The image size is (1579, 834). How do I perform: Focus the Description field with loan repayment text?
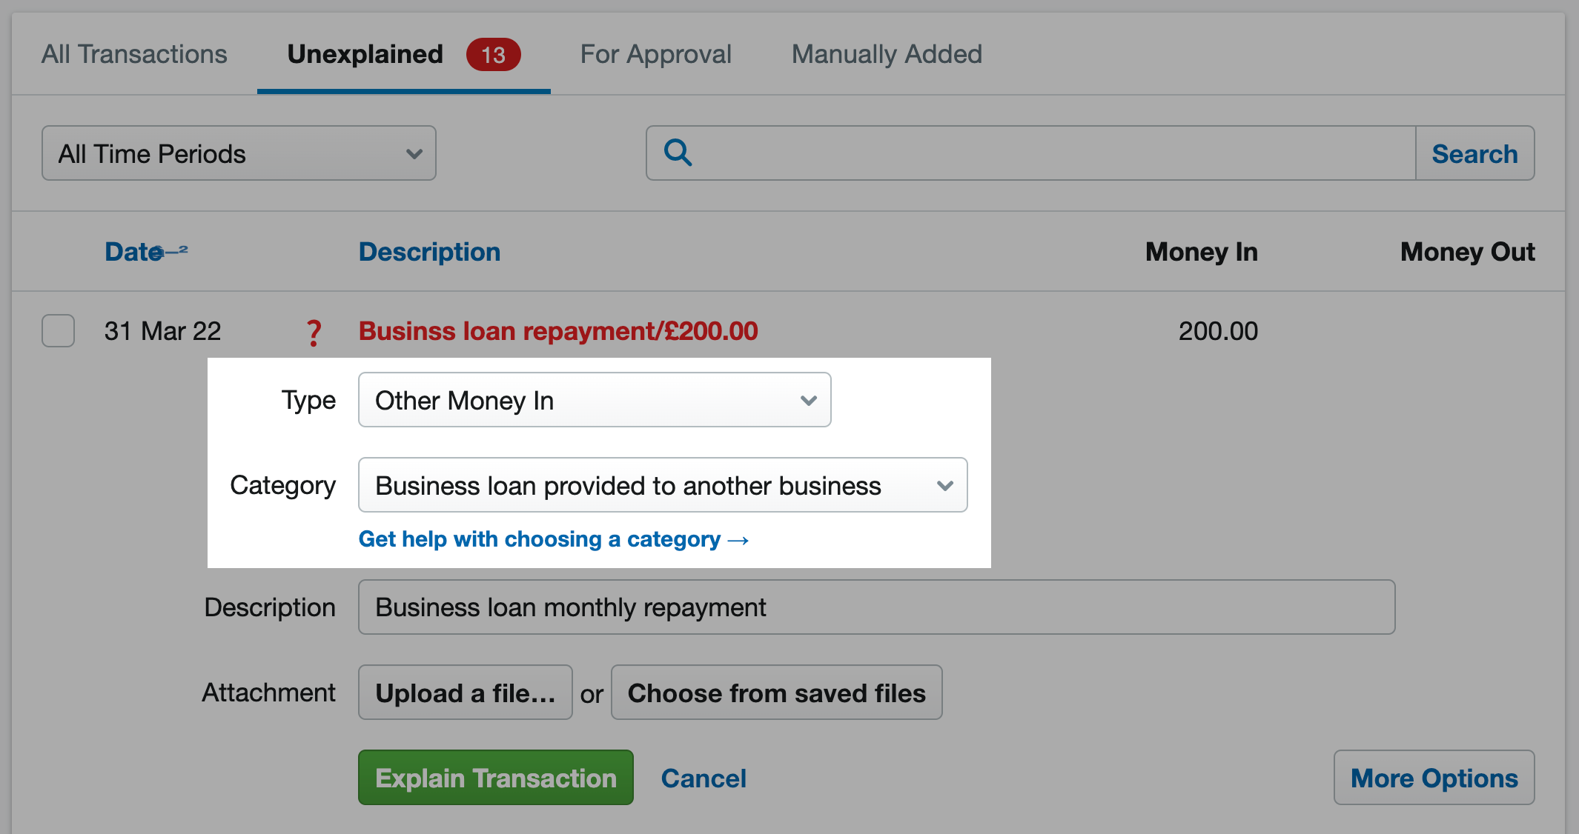(x=876, y=607)
